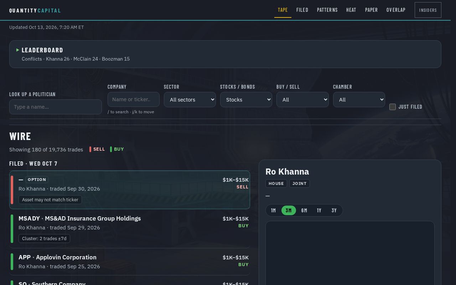Click the leaderboard conflicts summary line

[x=76, y=59]
